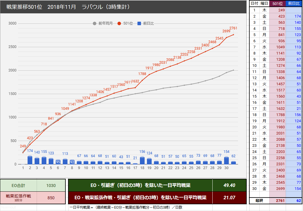Click the 日付 column header

click(x=254, y=4)
